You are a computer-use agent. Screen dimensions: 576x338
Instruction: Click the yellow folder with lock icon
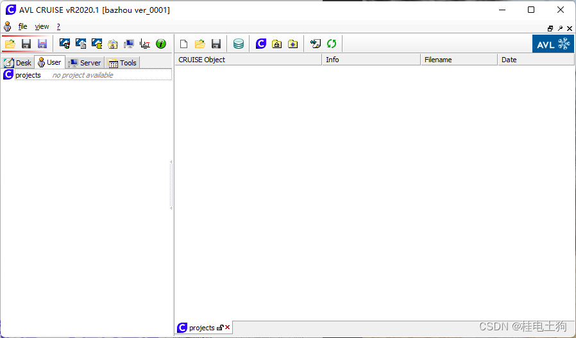pyautogui.click(x=276, y=44)
